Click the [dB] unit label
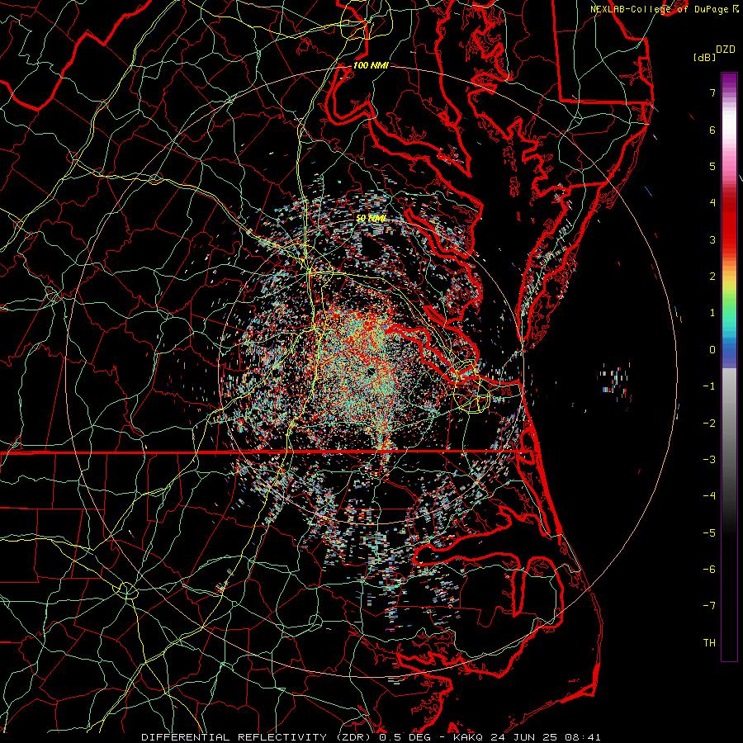The image size is (743, 743). tap(704, 57)
